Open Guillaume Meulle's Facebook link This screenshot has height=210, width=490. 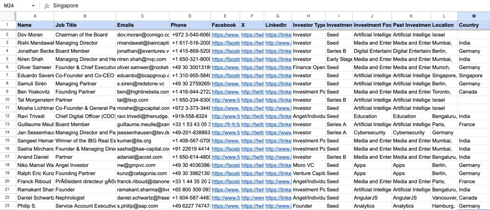coord(225,124)
